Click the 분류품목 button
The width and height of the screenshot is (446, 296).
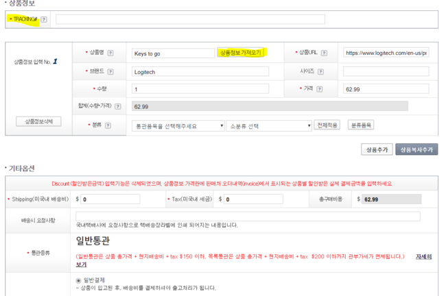pyautogui.click(x=361, y=125)
